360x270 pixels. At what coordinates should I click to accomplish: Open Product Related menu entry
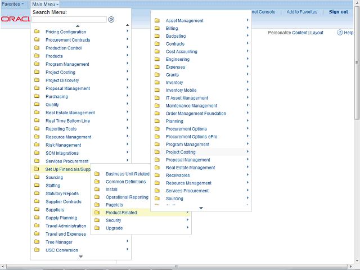pos(121,213)
